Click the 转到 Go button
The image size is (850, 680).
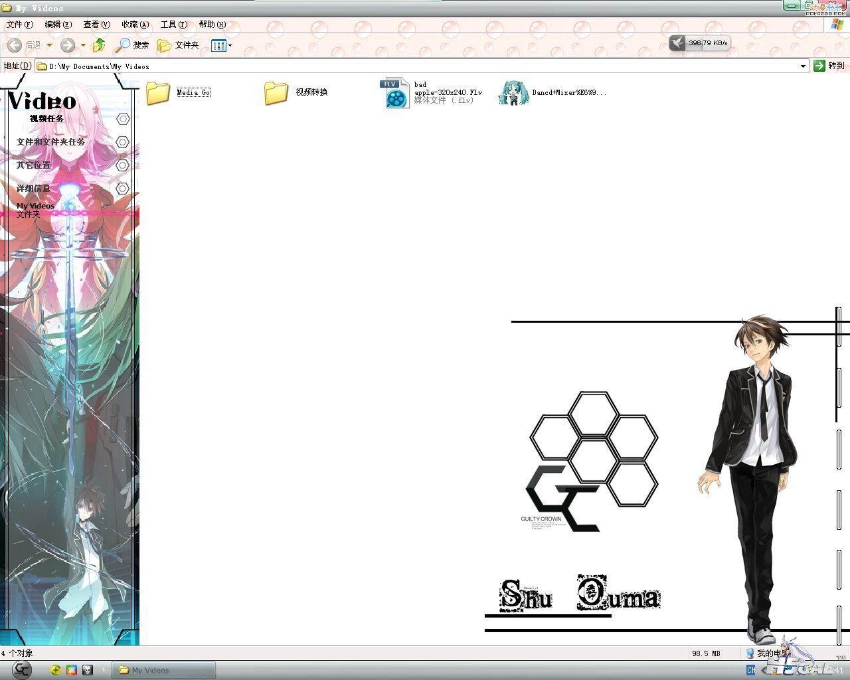pos(829,66)
